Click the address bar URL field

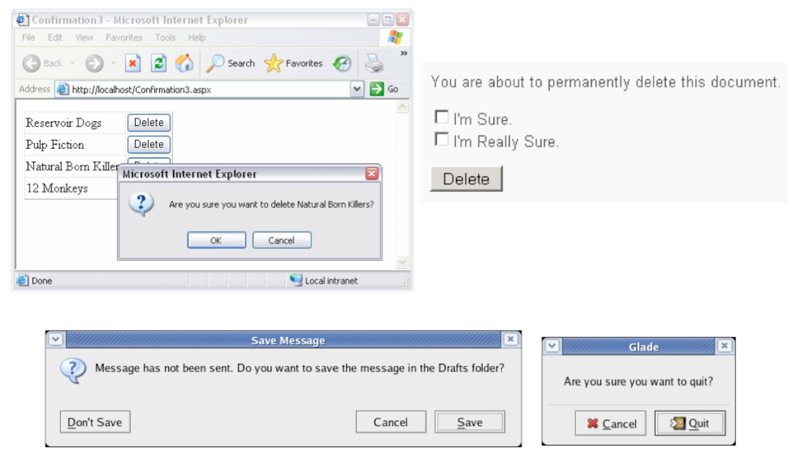[x=208, y=89]
